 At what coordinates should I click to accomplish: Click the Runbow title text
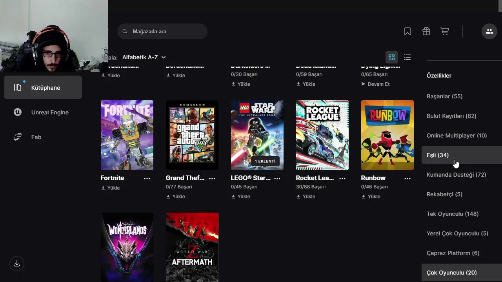click(x=373, y=178)
